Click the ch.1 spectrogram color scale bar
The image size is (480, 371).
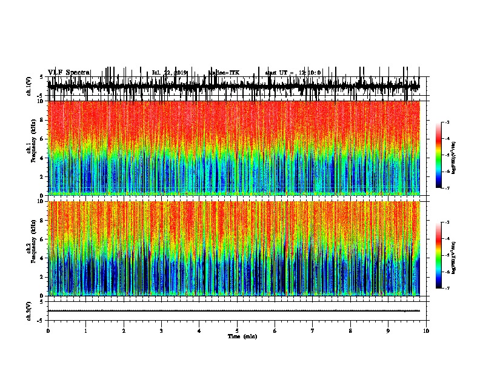pos(438,155)
